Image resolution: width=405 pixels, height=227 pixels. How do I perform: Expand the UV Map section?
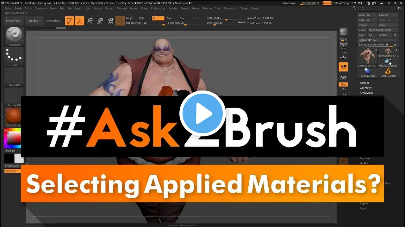point(364,163)
